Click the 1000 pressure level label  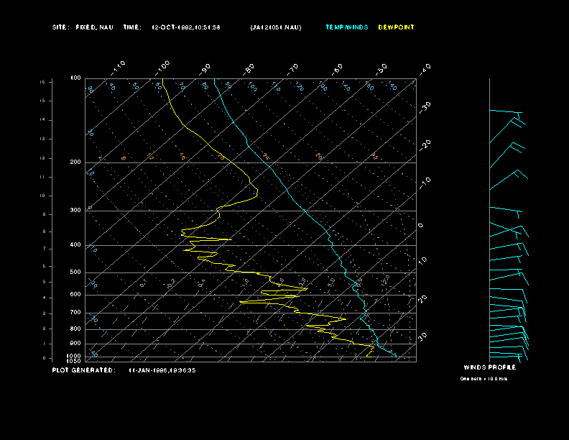[75, 356]
